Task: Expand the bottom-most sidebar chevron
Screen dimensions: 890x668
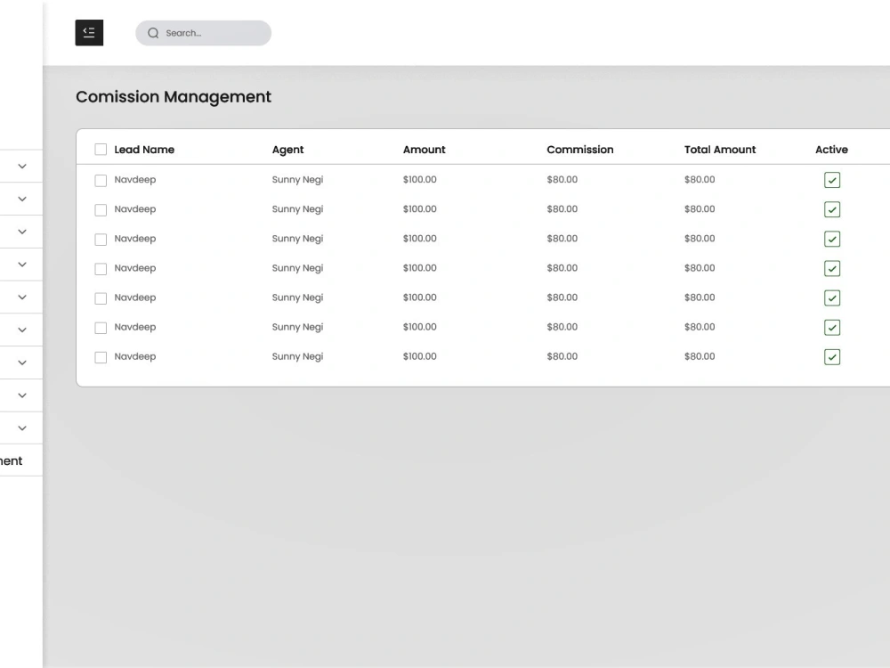Action: [22, 428]
